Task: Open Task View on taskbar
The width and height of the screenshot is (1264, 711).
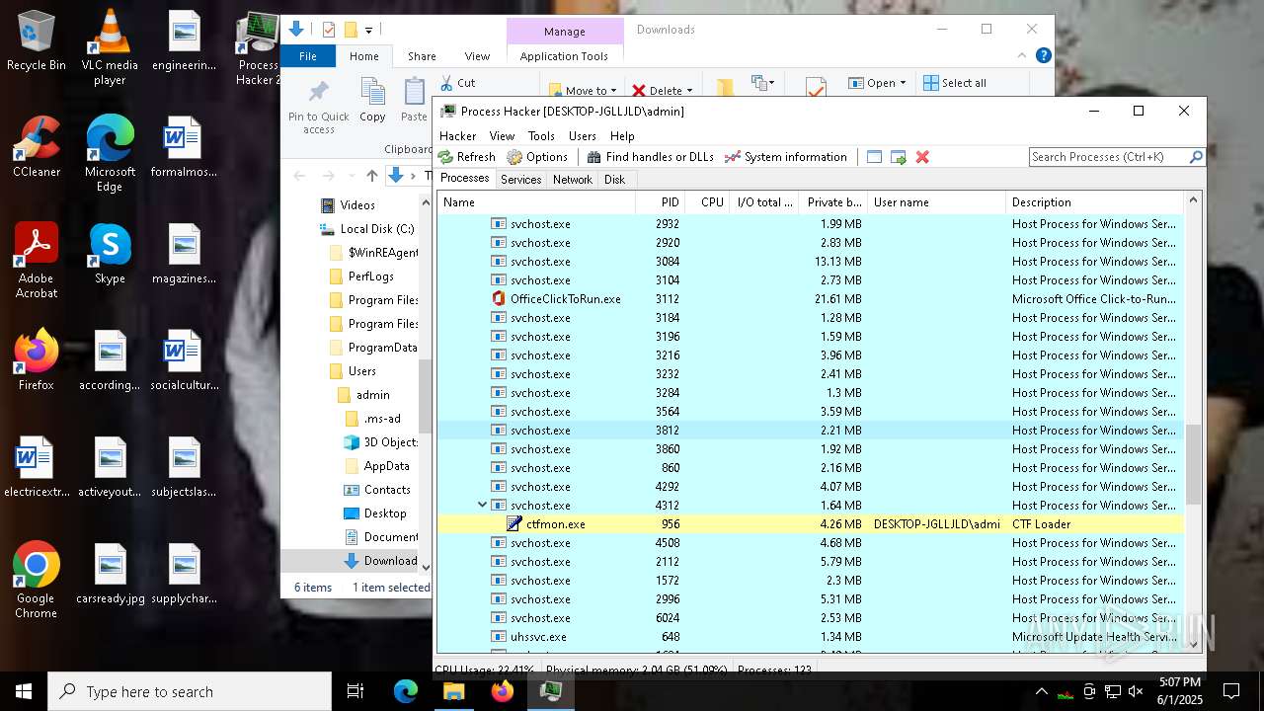Action: (355, 691)
